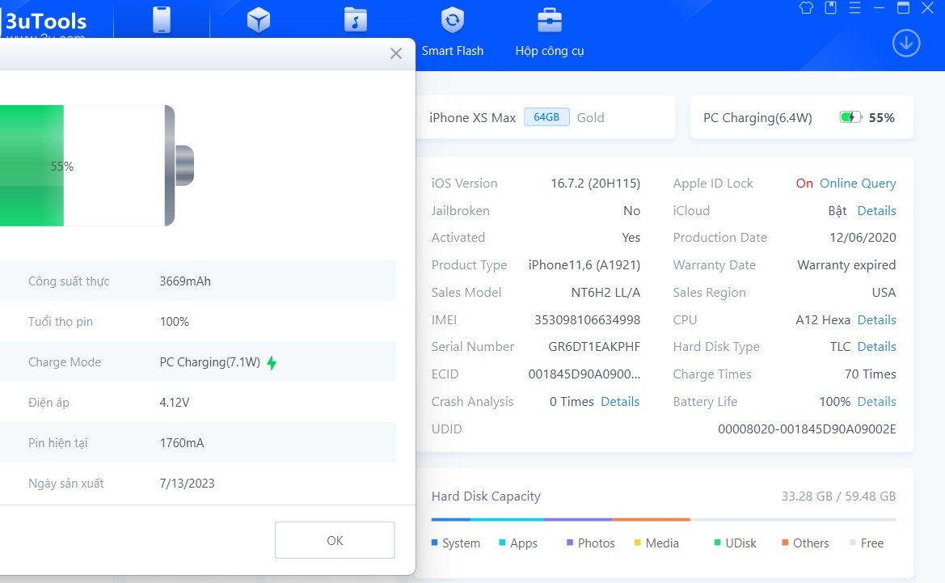Click the "100%" value beside Tuổi thọ pin
Image resolution: width=945 pixels, height=583 pixels.
[174, 321]
